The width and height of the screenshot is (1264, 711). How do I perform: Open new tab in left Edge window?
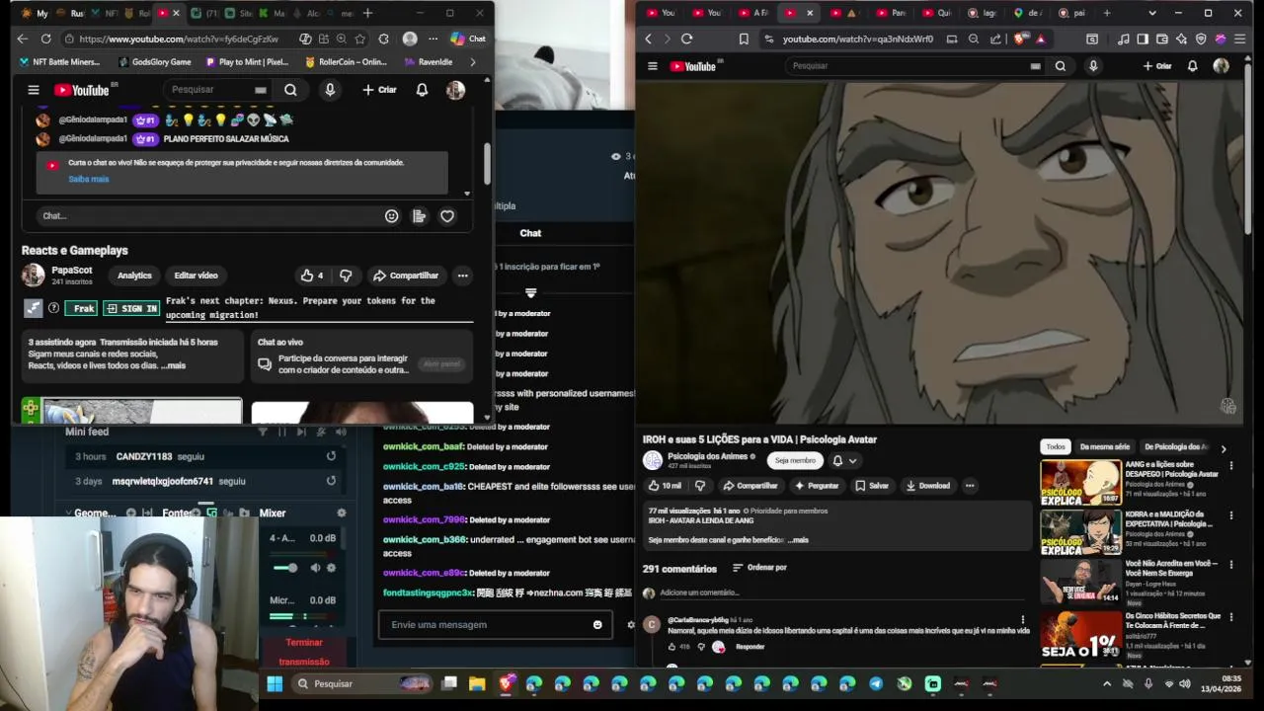(x=367, y=13)
